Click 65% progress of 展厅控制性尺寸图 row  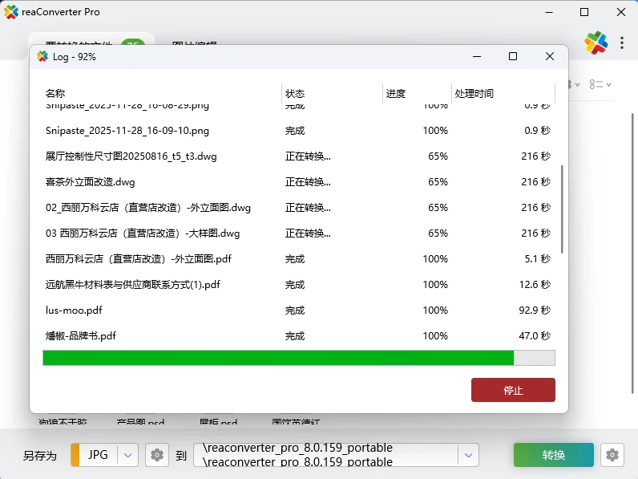[x=438, y=156]
